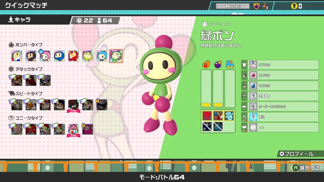Click the スピードタイプ category heading
Viewport: 324px width, 182px height.
tap(25, 93)
